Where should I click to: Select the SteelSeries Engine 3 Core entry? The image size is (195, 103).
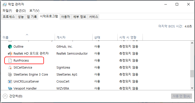click(x=31, y=75)
